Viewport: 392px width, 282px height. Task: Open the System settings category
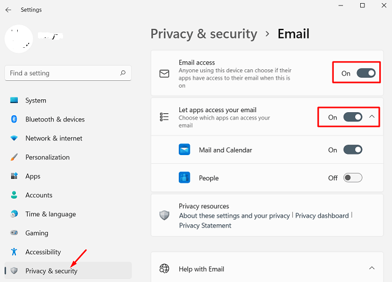(36, 101)
